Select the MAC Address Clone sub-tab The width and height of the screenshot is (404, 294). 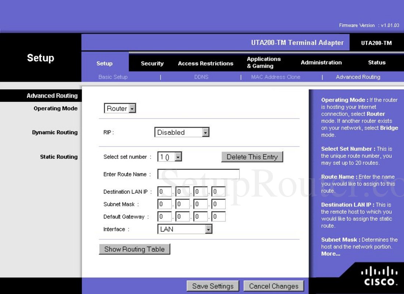pyautogui.click(x=276, y=77)
